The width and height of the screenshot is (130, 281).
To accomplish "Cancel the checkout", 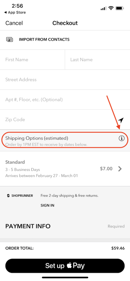I will (14, 23).
